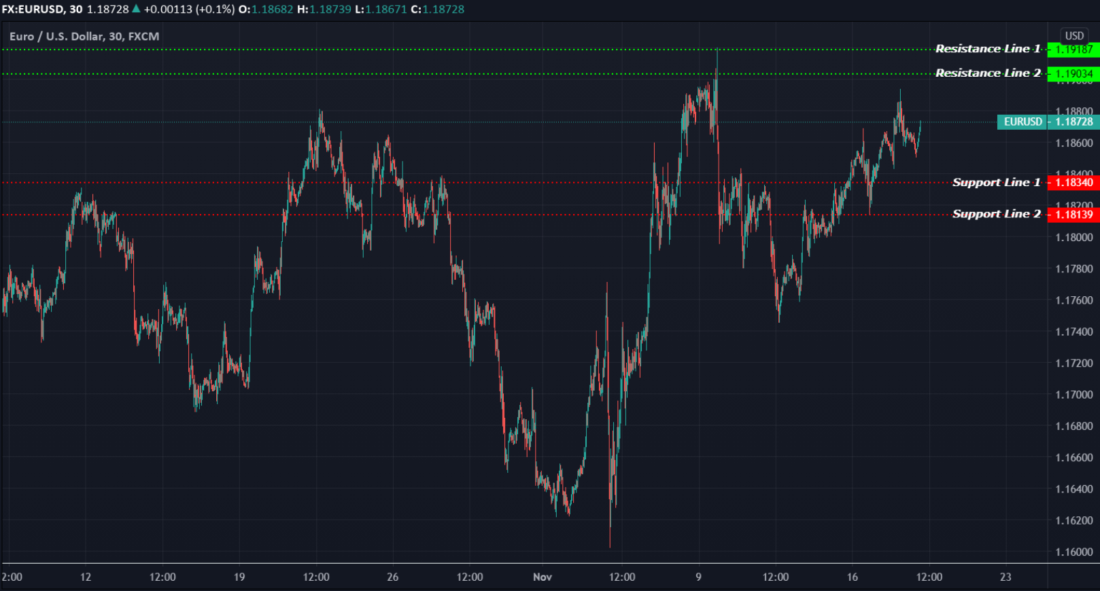Click the red 1.18139 price tag
The height and width of the screenshot is (591, 1100).
tap(1073, 215)
